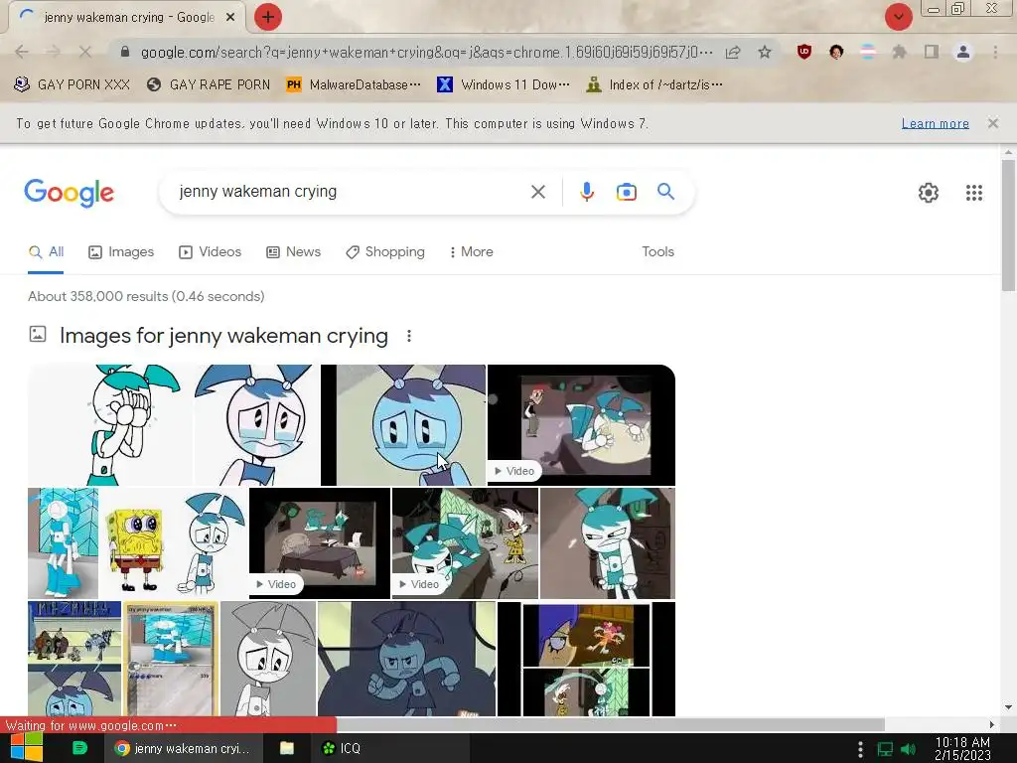Image resolution: width=1017 pixels, height=763 pixels.
Task: Open the extensions puzzle piece menu
Action: tap(899, 52)
